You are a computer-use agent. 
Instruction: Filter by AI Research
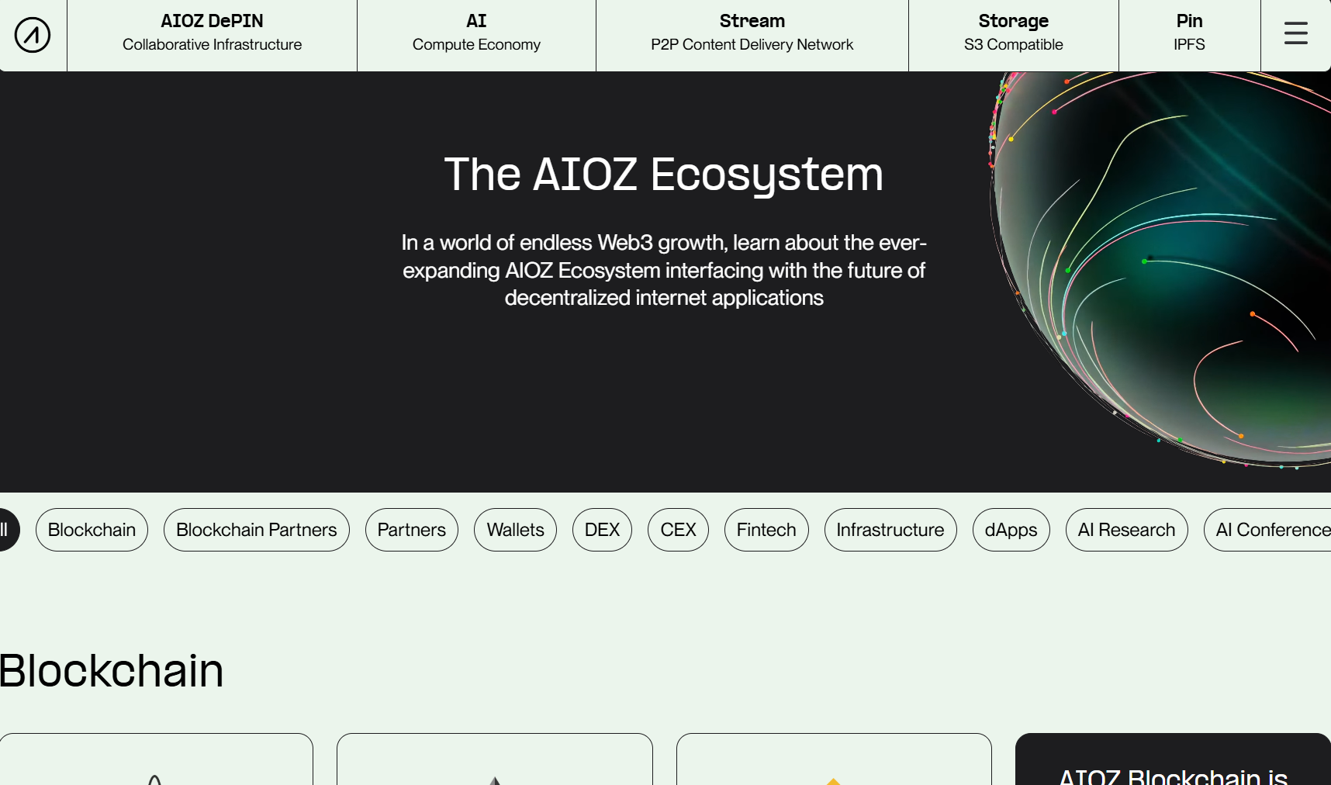[x=1126, y=530]
